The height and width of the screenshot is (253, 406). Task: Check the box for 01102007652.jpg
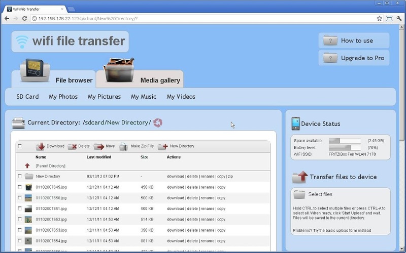pyautogui.click(x=20, y=219)
